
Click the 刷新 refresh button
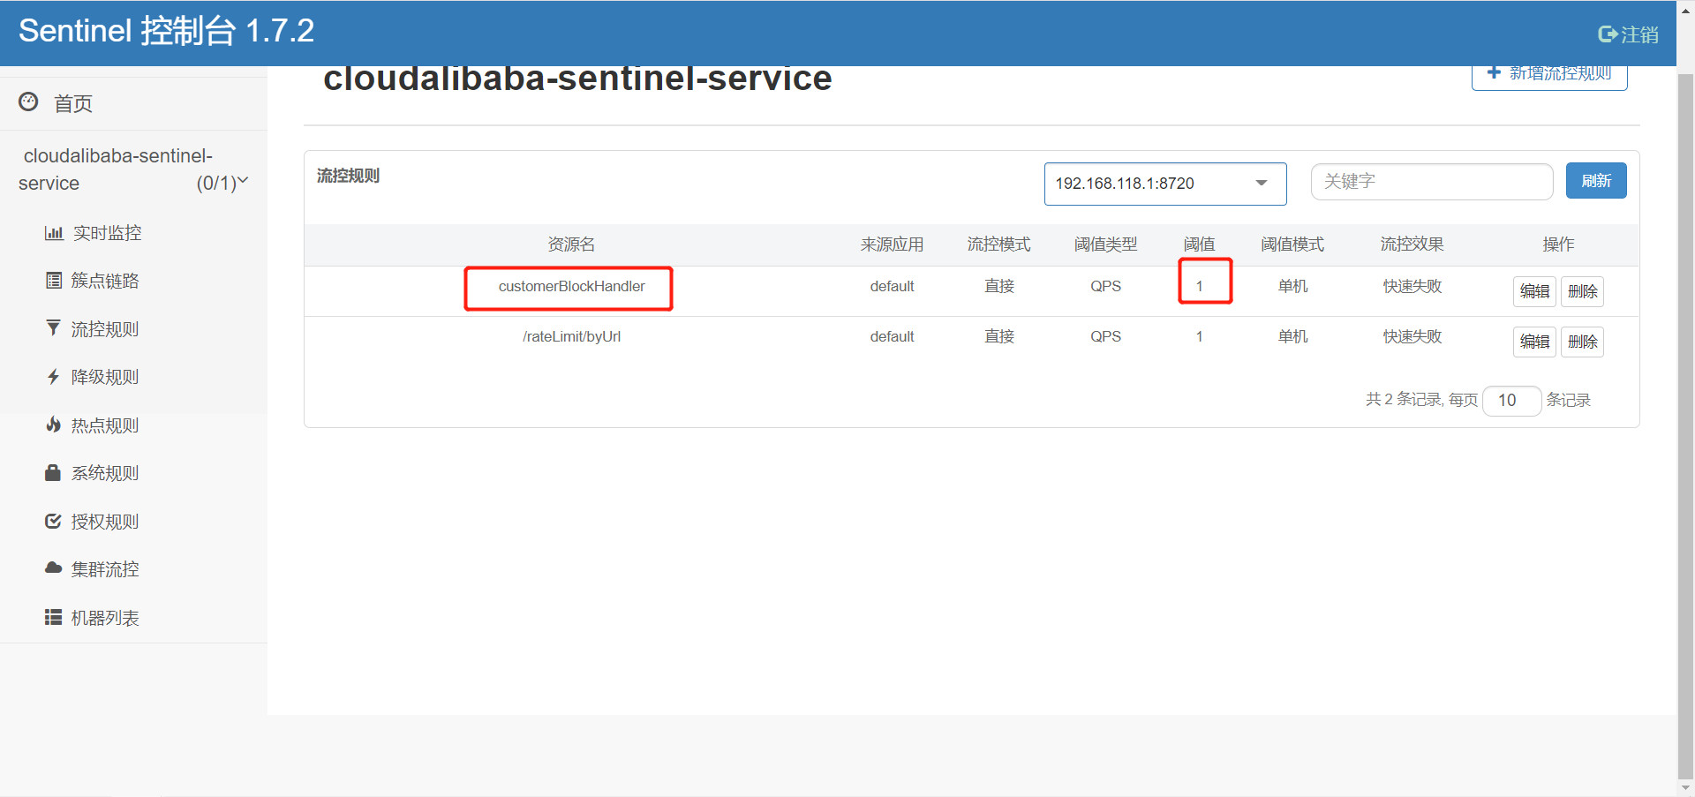point(1596,181)
